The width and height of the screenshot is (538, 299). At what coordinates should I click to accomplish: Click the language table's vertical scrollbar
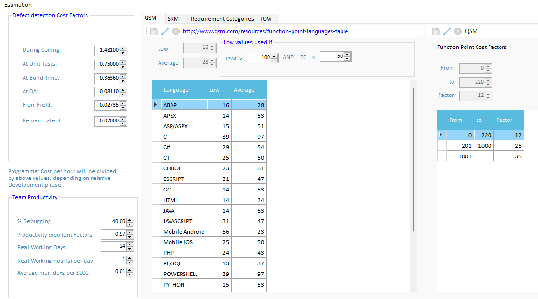[413, 158]
